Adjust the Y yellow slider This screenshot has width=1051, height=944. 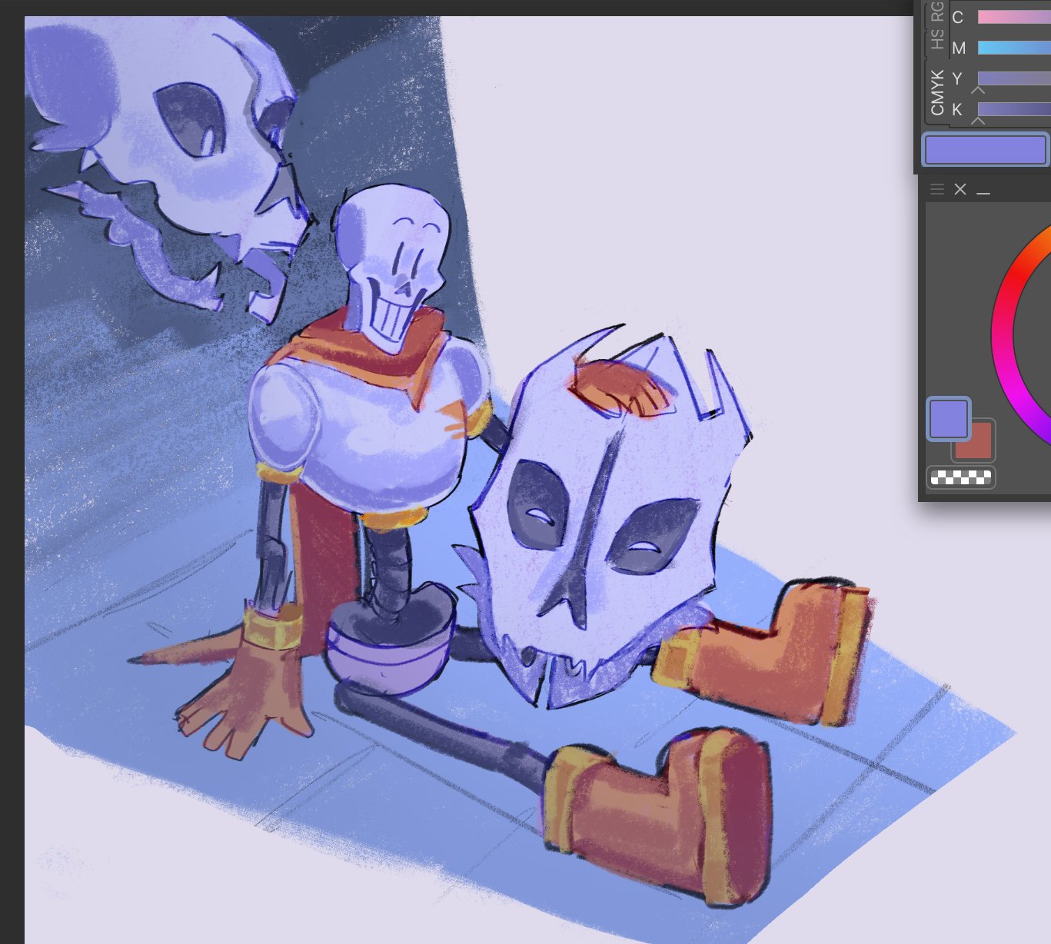(1014, 78)
